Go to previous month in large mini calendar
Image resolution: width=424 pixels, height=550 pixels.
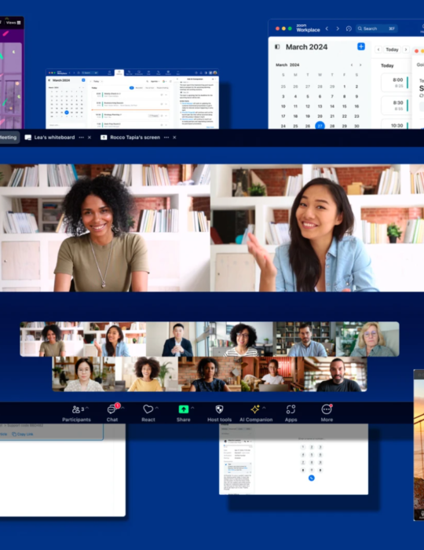click(x=352, y=65)
